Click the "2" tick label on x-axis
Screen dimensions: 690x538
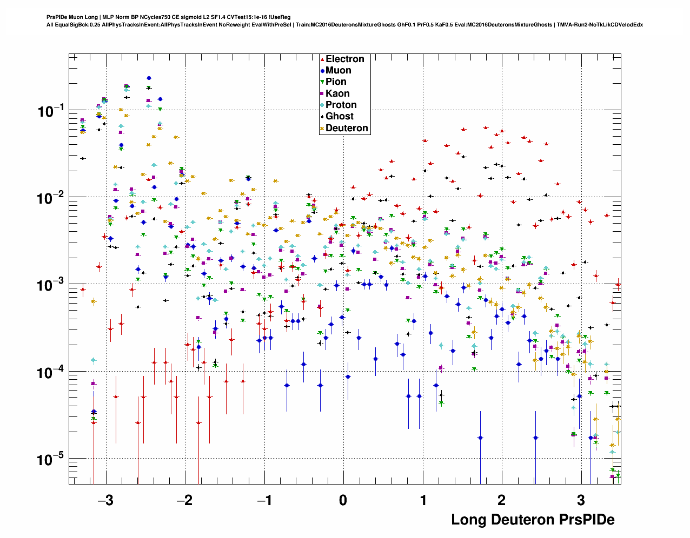[501, 500]
